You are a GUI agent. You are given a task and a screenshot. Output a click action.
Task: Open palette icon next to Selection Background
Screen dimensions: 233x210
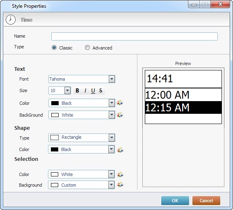120,185
